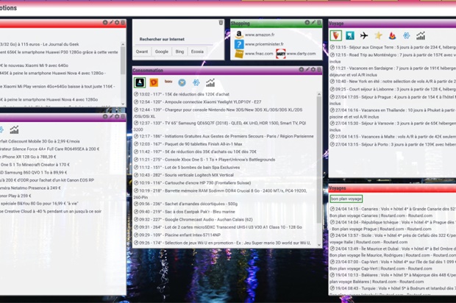Open the chart statistics icon in Consommation

pyautogui.click(x=210, y=83)
